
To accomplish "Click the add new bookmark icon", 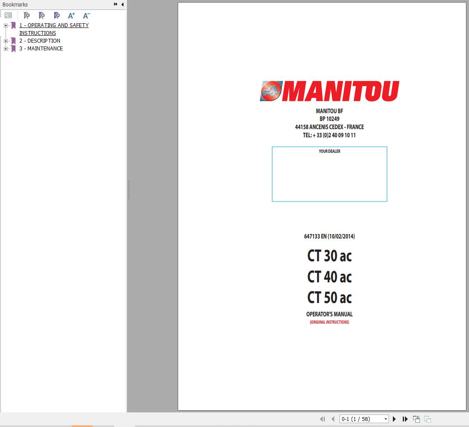I will tap(42, 15).
